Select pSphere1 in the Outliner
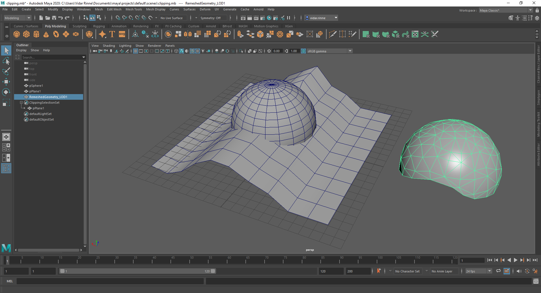The height and width of the screenshot is (293, 541). (x=36, y=86)
